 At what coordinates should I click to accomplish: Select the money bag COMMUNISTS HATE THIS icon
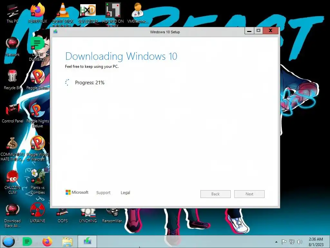pyautogui.click(x=13, y=149)
